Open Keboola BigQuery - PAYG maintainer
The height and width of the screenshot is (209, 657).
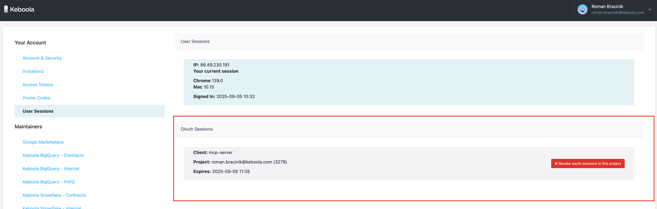tap(49, 182)
